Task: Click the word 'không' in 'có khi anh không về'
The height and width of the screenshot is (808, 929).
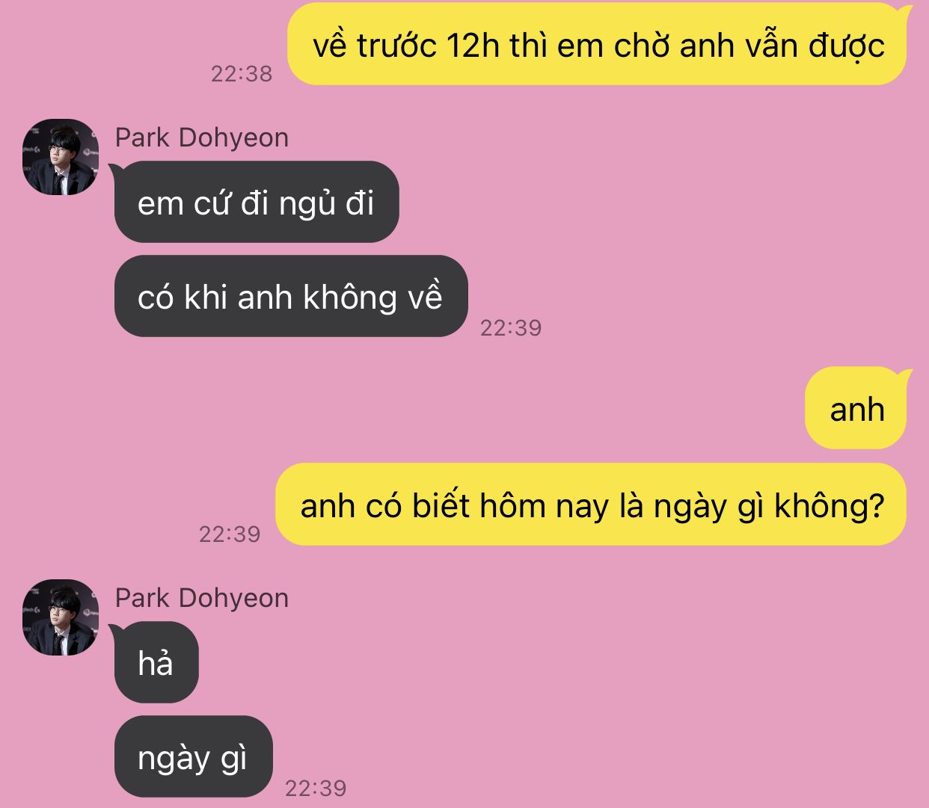Action: (x=350, y=297)
